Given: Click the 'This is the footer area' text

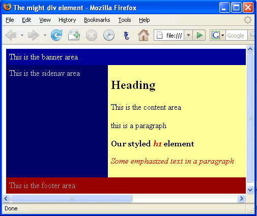Looking at the screenshot, I should point(42,186).
